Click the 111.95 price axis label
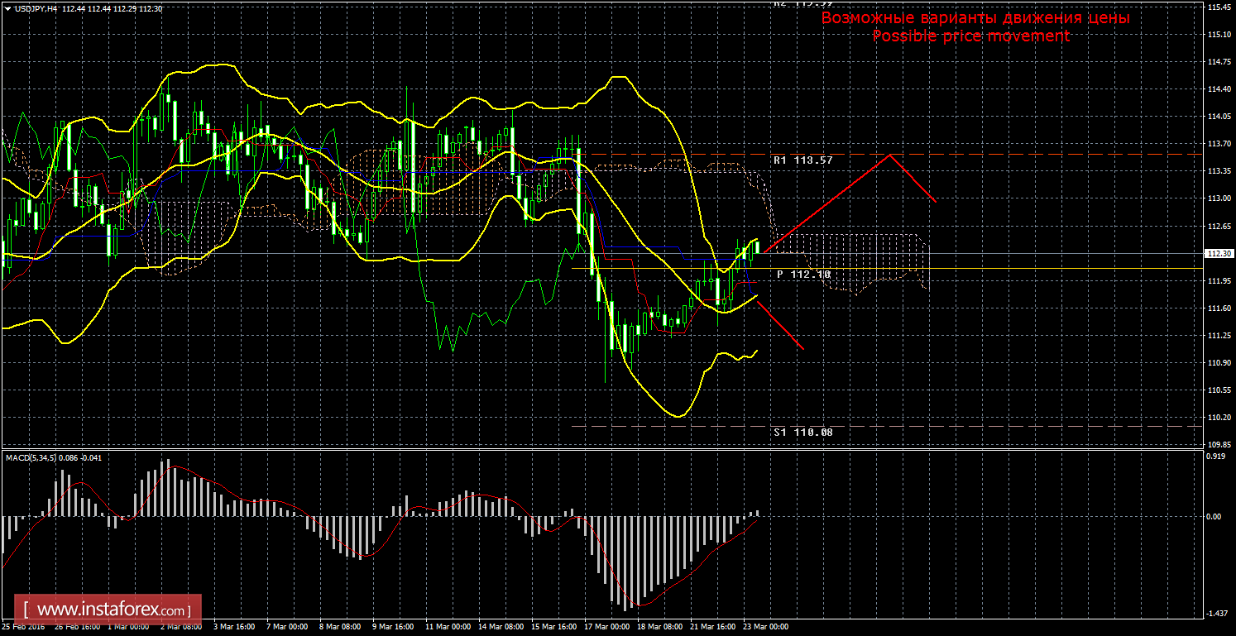The height and width of the screenshot is (636, 1236). pos(1219,281)
